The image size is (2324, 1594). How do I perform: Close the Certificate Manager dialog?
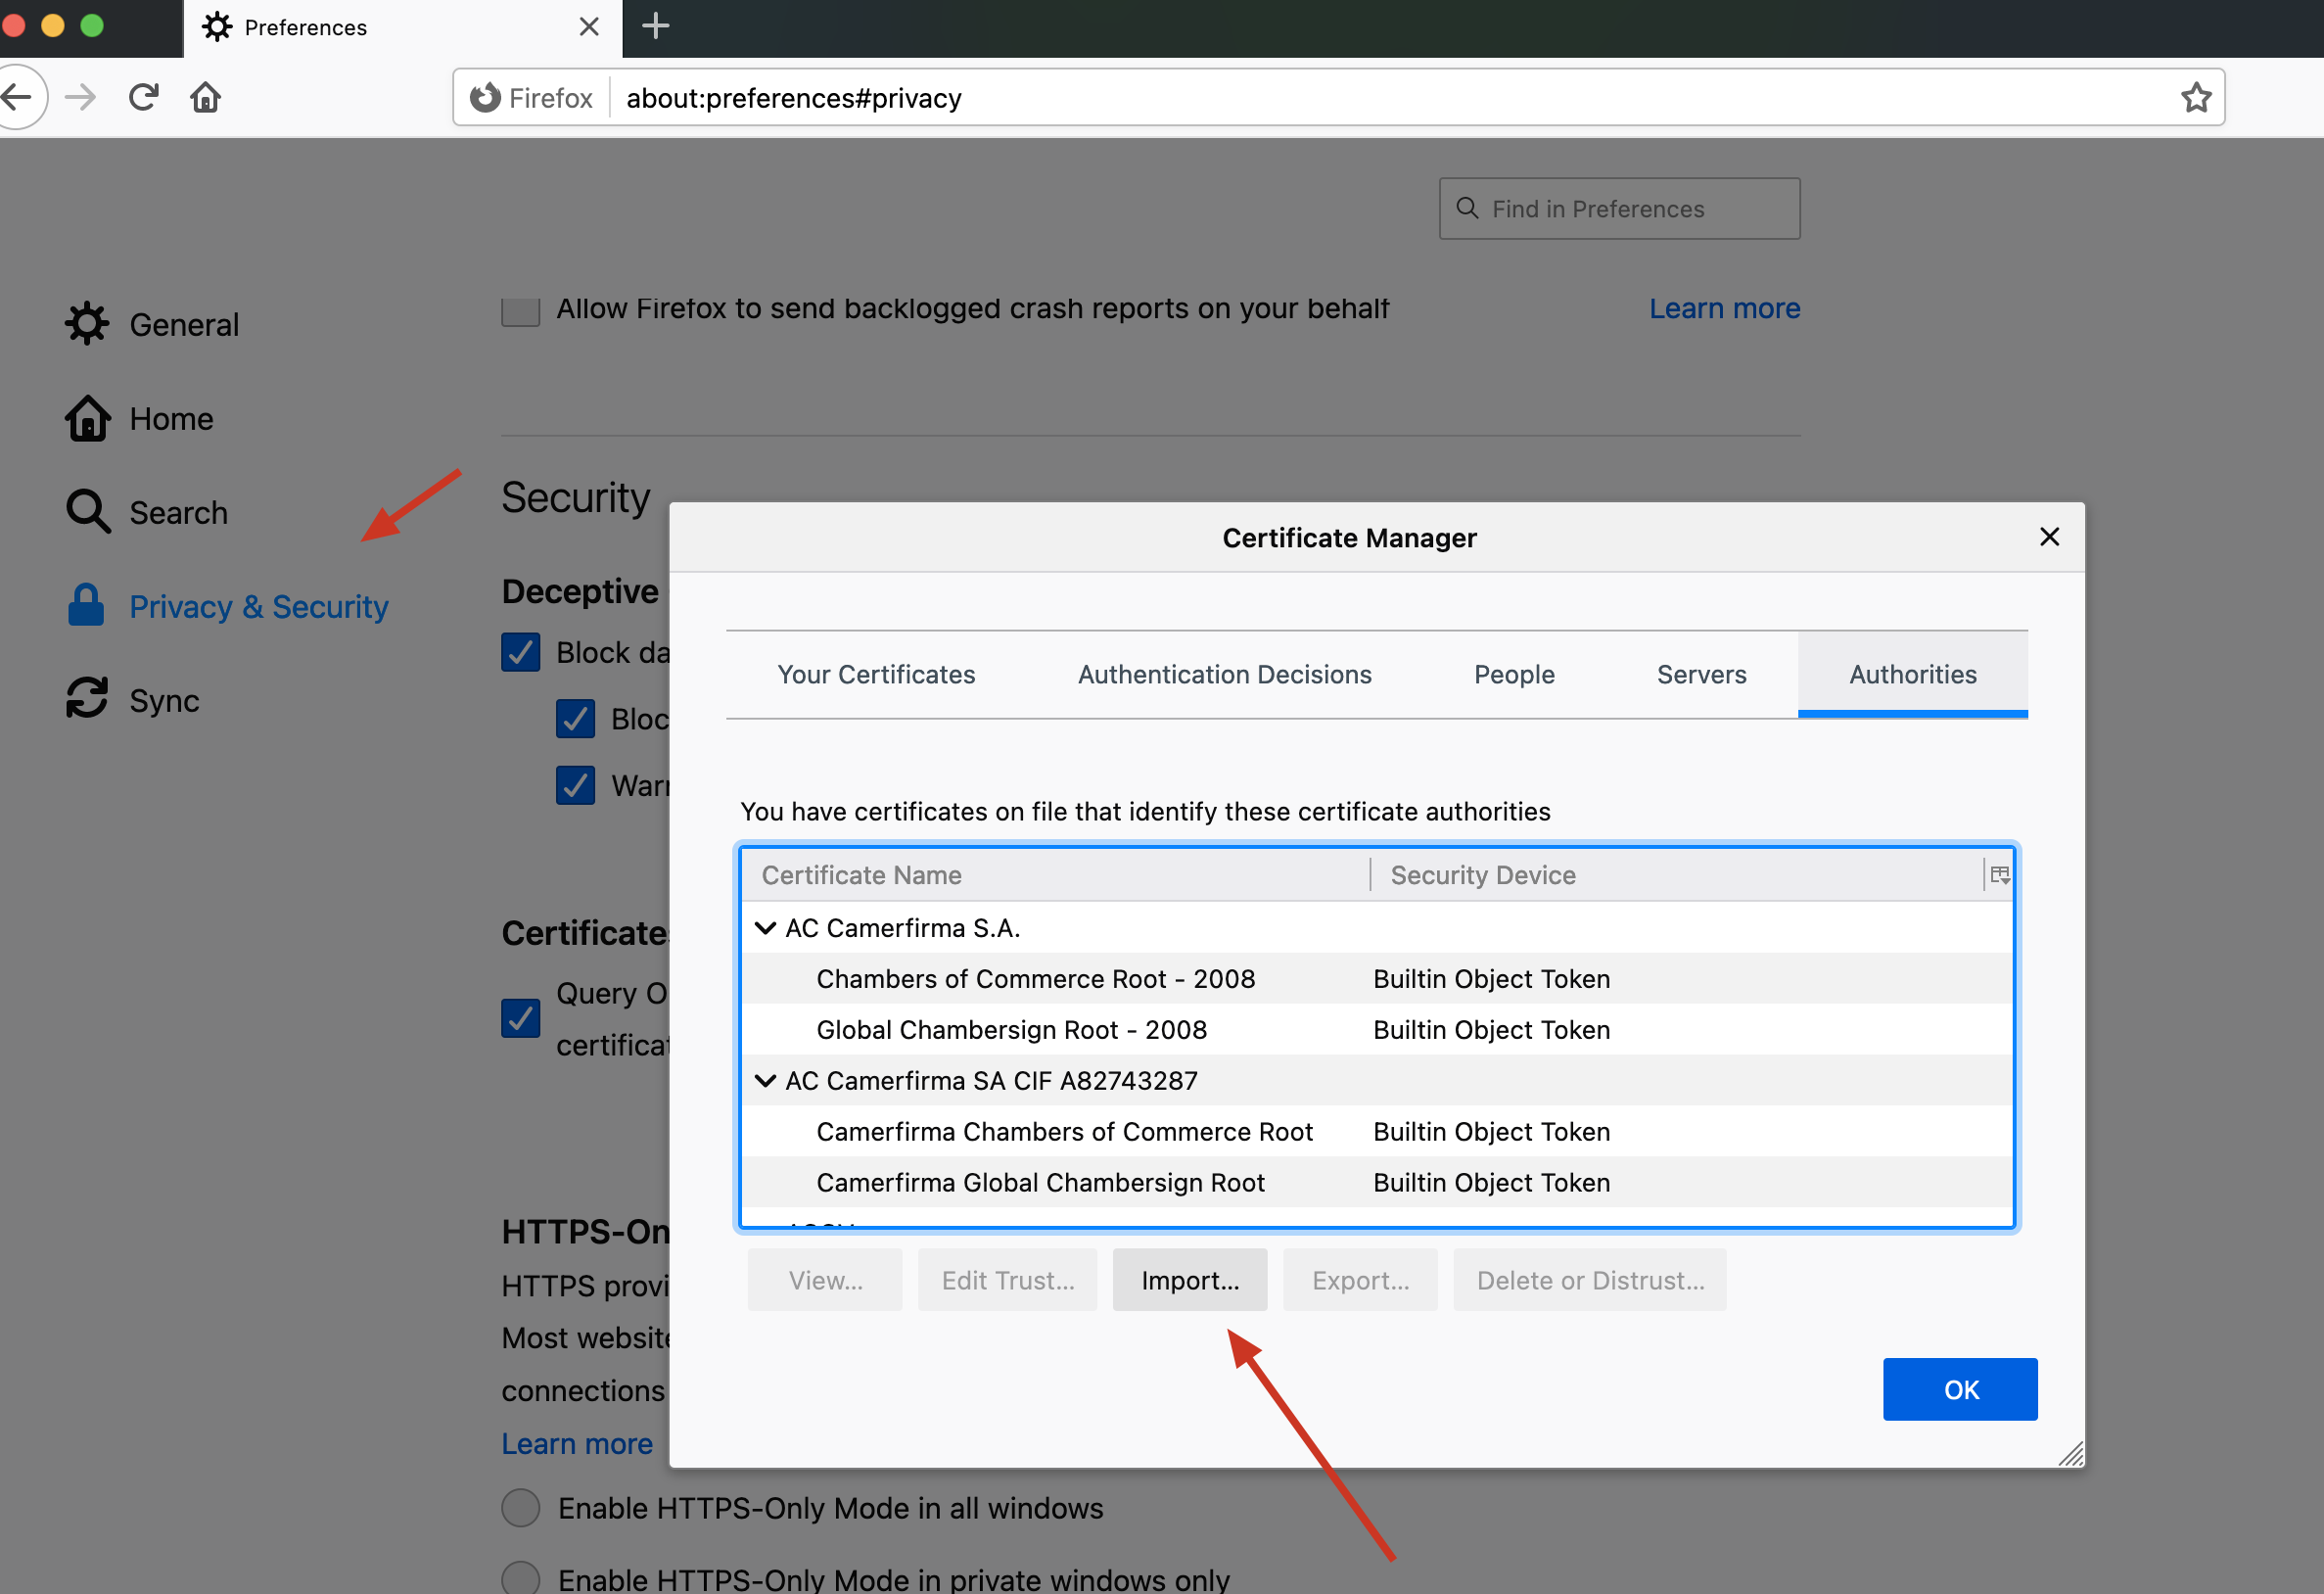tap(2049, 537)
